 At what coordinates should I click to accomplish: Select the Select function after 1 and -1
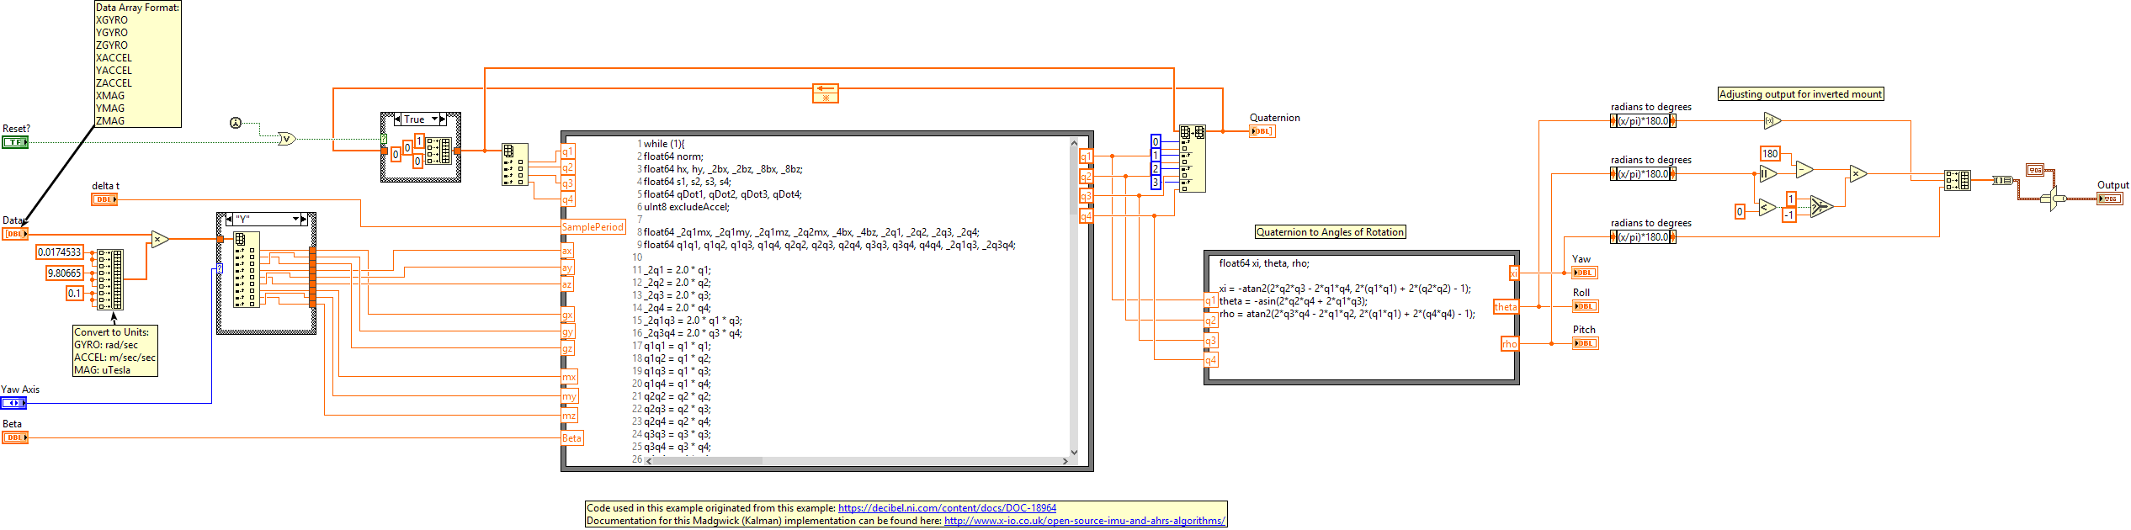pos(1820,207)
